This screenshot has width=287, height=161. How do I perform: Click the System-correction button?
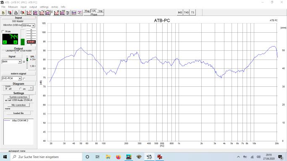(x=18, y=97)
